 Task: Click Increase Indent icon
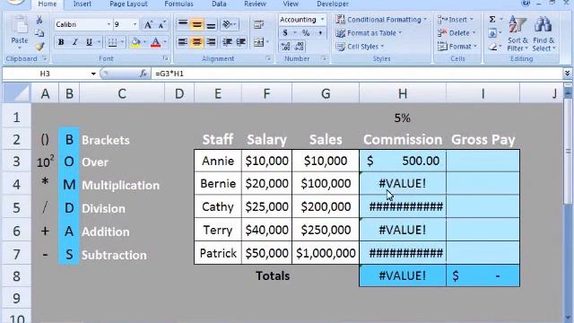pyautogui.click(x=240, y=42)
